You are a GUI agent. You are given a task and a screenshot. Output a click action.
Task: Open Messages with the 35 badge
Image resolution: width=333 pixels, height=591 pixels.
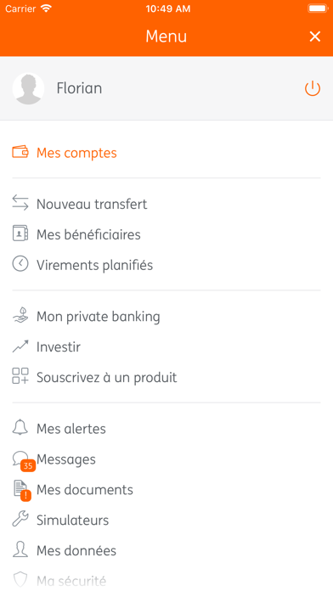point(66,459)
